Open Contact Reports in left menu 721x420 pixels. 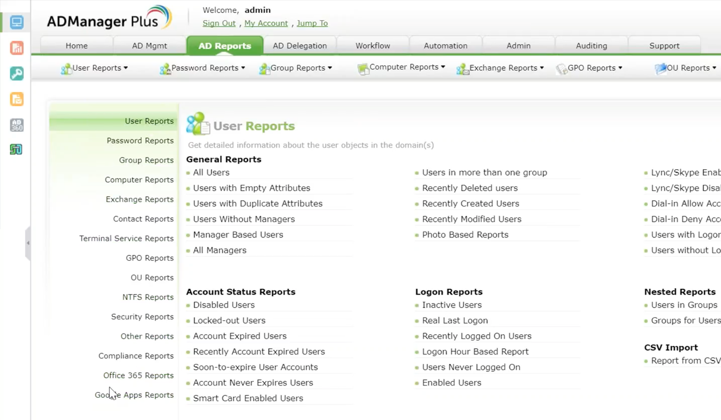(x=143, y=219)
